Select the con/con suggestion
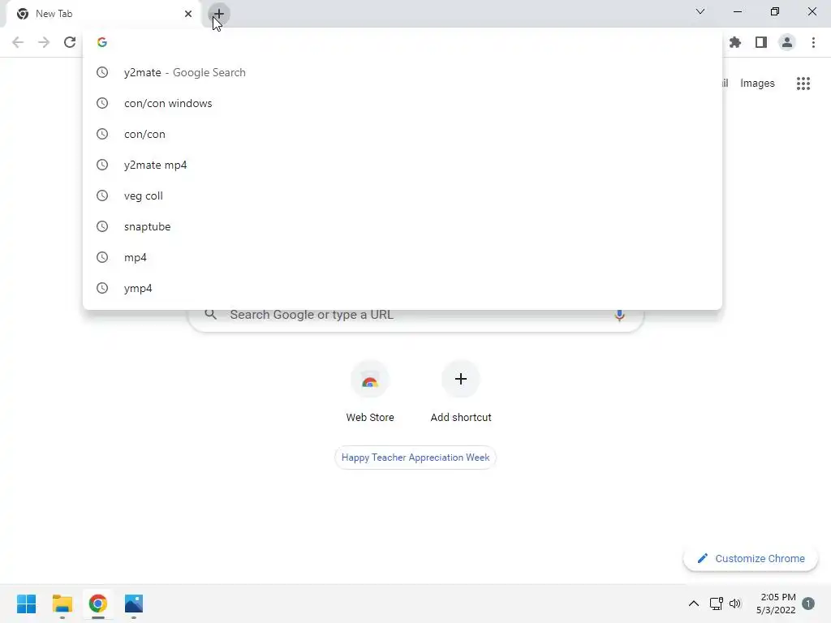 [x=403, y=134]
